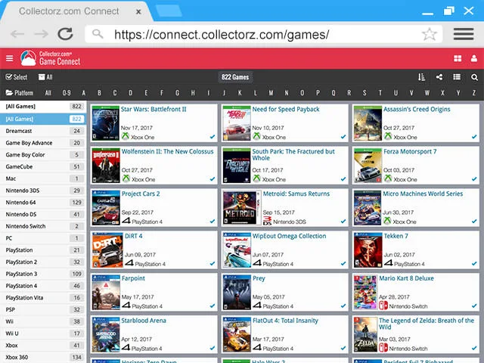
Task: Click Xbox icon on Star Wars: Battlefront II card
Action: click(126, 136)
